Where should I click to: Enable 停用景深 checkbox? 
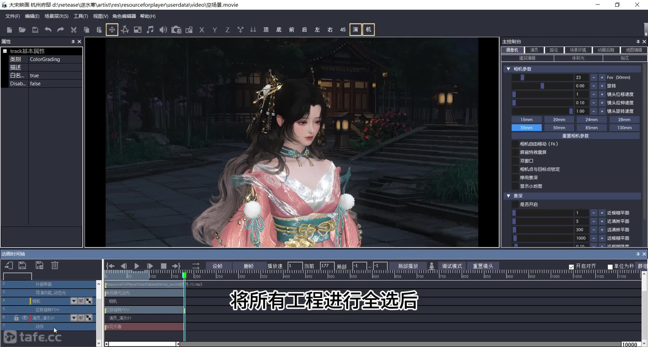pos(515,178)
